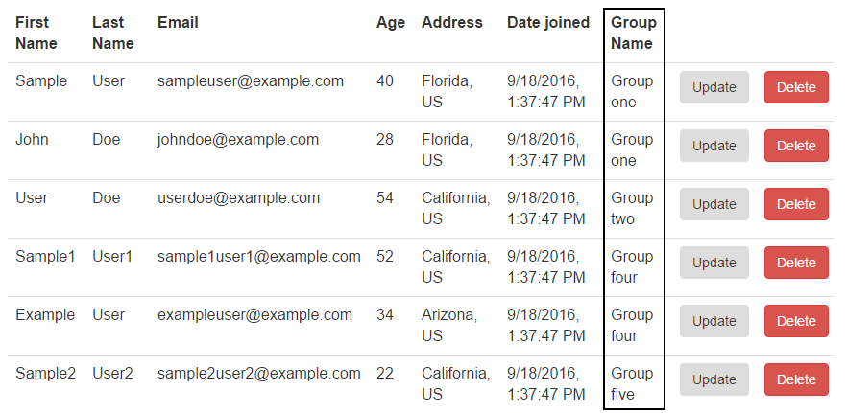Delete the Sample2 User2 row
This screenshot has width=847, height=413.
(x=795, y=379)
